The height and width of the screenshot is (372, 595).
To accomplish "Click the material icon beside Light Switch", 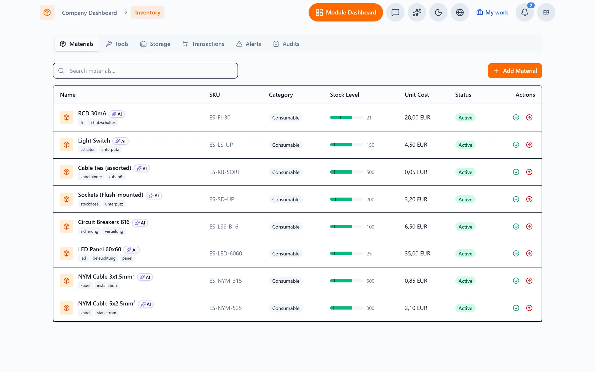I will click(67, 145).
